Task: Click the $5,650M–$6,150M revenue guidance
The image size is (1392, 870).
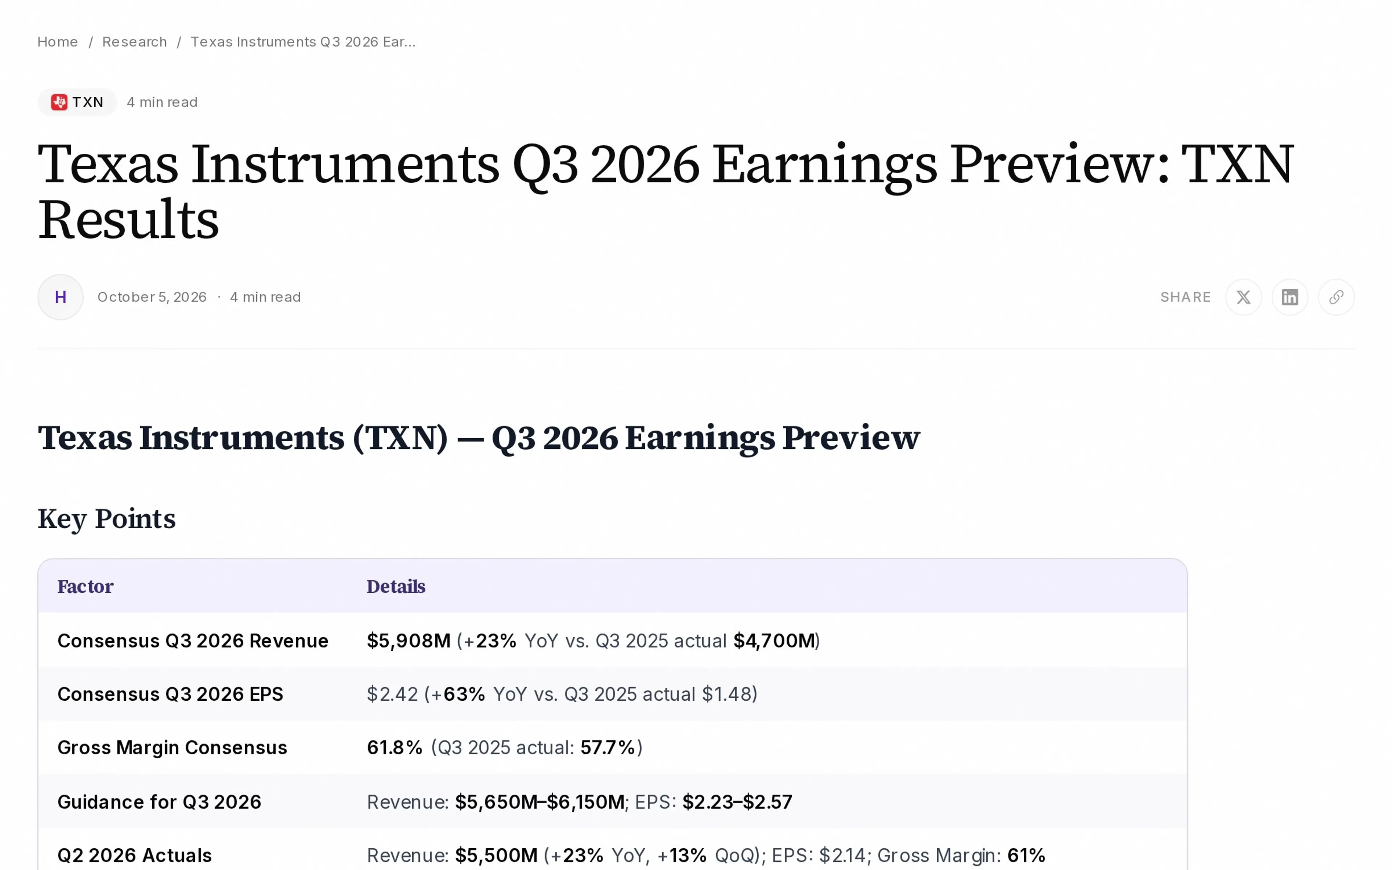Action: 539,801
